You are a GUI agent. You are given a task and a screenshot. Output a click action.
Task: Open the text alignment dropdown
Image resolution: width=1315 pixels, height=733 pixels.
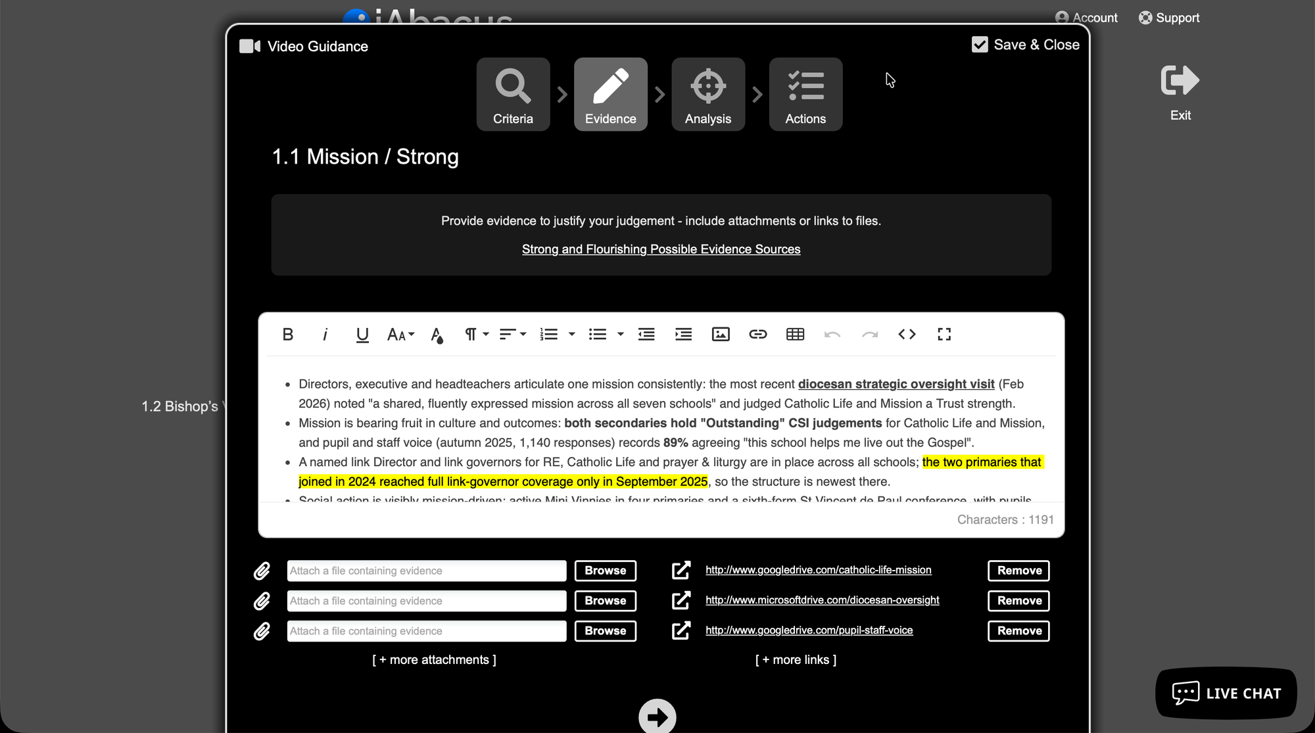(513, 335)
